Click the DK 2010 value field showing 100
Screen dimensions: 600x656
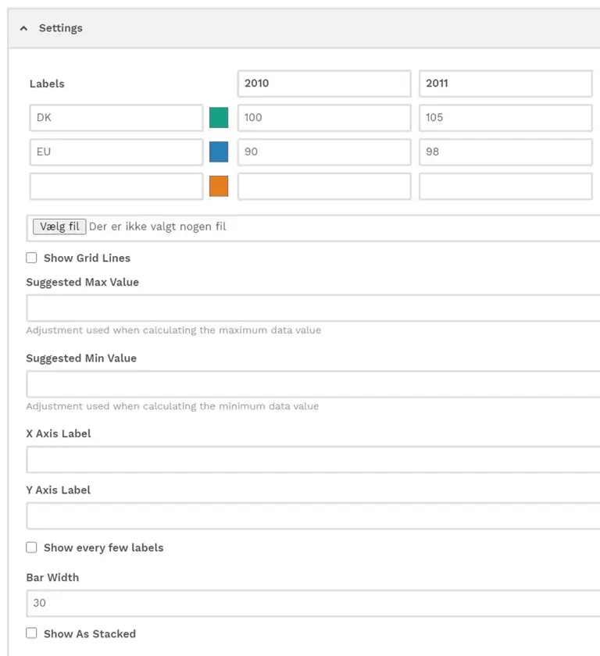324,118
